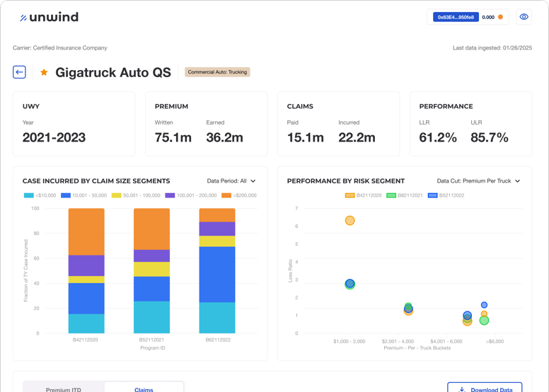Toggle the 100,001 - 200,000 legend swatch
Screen dimensions: 549x392
click(171, 195)
